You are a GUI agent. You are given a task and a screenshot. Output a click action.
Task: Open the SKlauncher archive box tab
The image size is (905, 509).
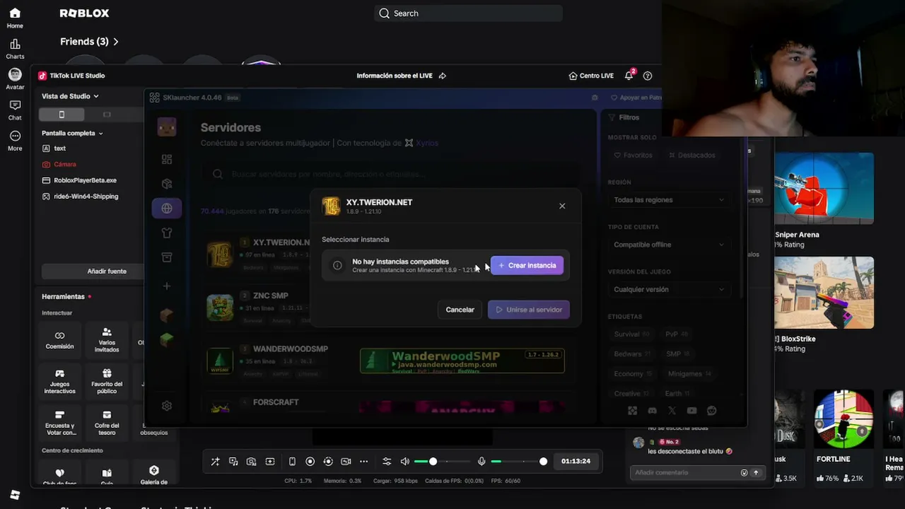pyautogui.click(x=167, y=257)
